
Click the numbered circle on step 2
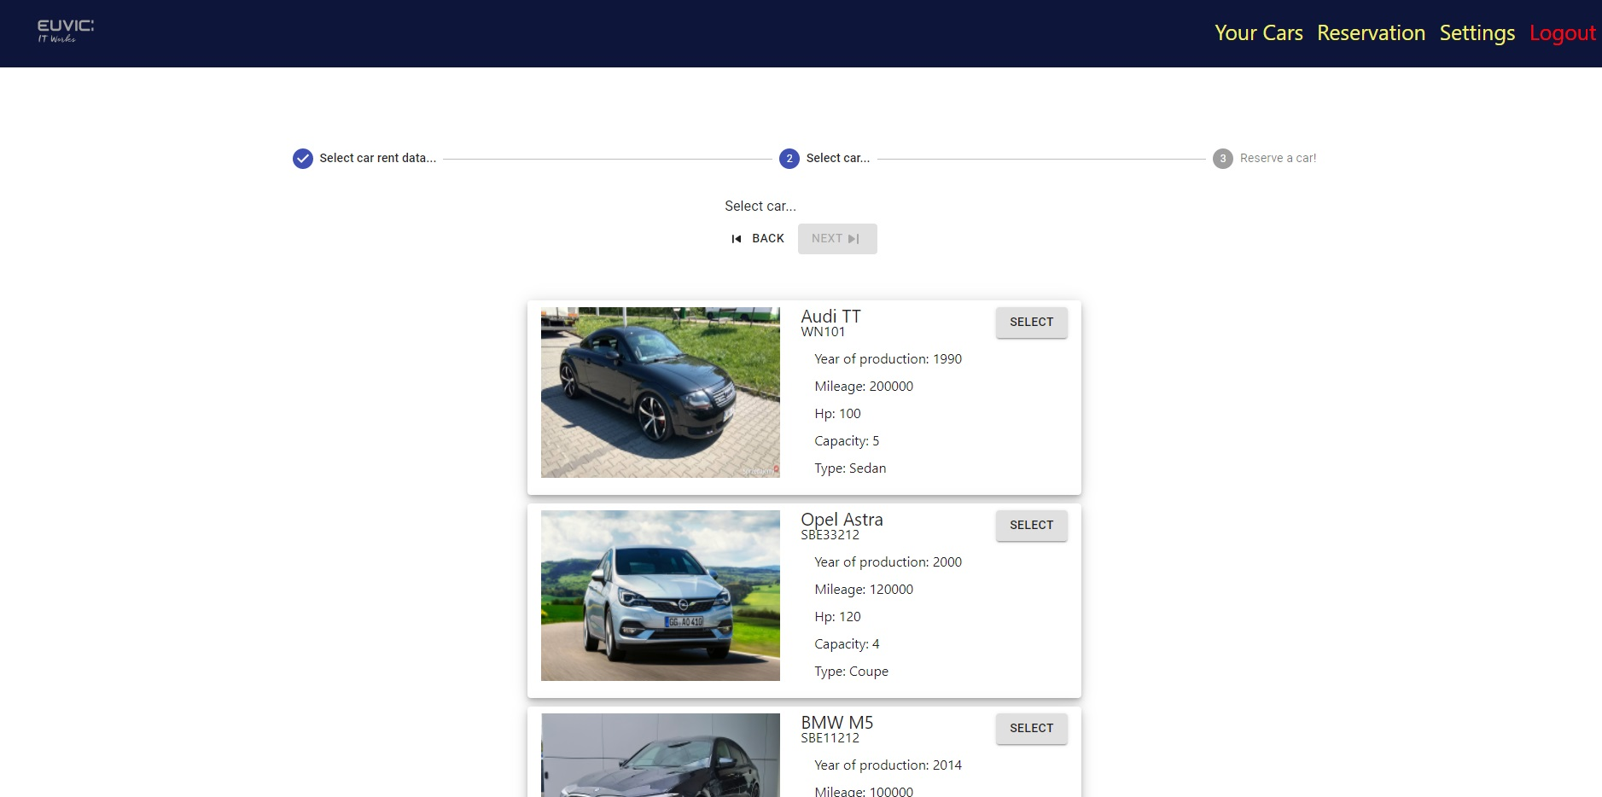788,158
